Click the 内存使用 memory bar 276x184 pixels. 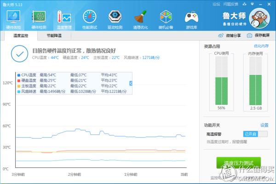coord(255,81)
